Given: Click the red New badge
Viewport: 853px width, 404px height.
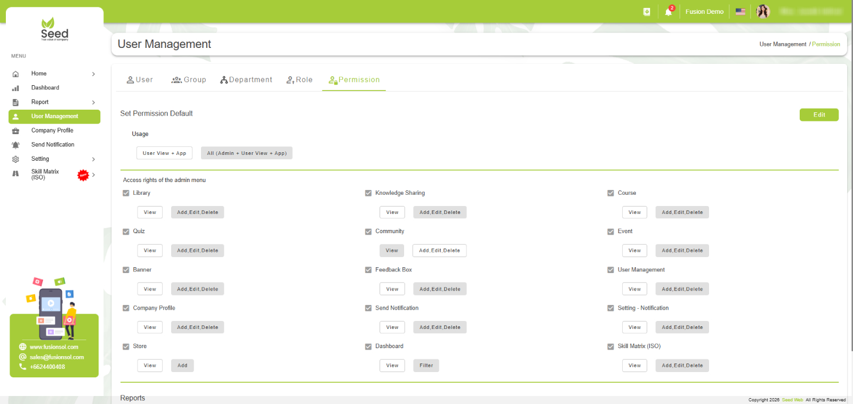Looking at the screenshot, I should click(83, 175).
